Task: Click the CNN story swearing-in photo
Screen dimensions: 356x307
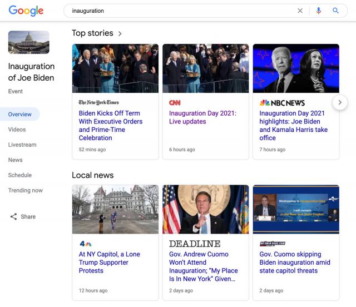Action: pos(206,68)
